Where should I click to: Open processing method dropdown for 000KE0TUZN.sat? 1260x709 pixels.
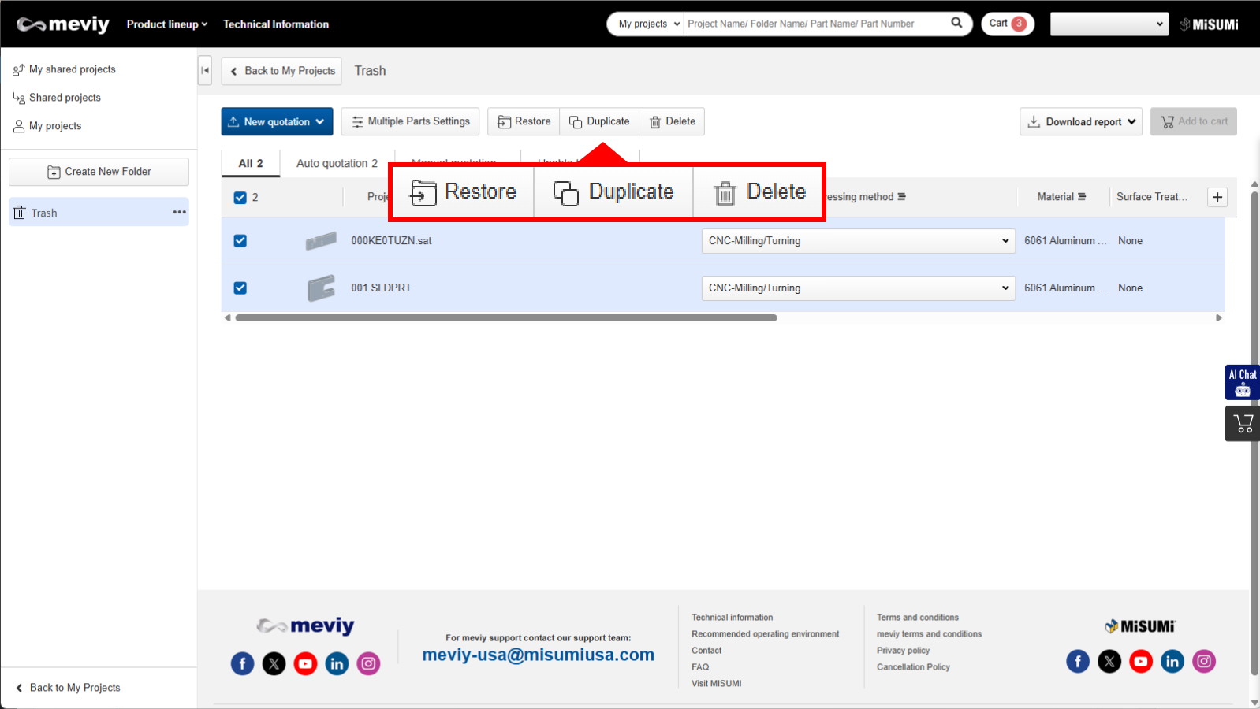857,241
